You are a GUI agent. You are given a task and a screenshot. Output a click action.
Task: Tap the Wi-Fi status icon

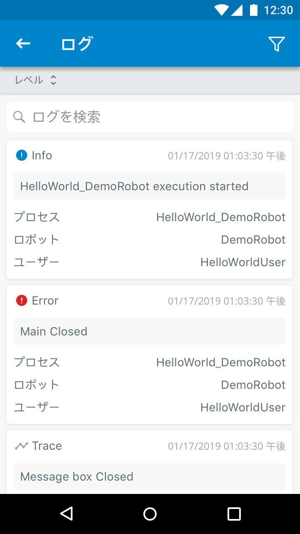point(222,10)
